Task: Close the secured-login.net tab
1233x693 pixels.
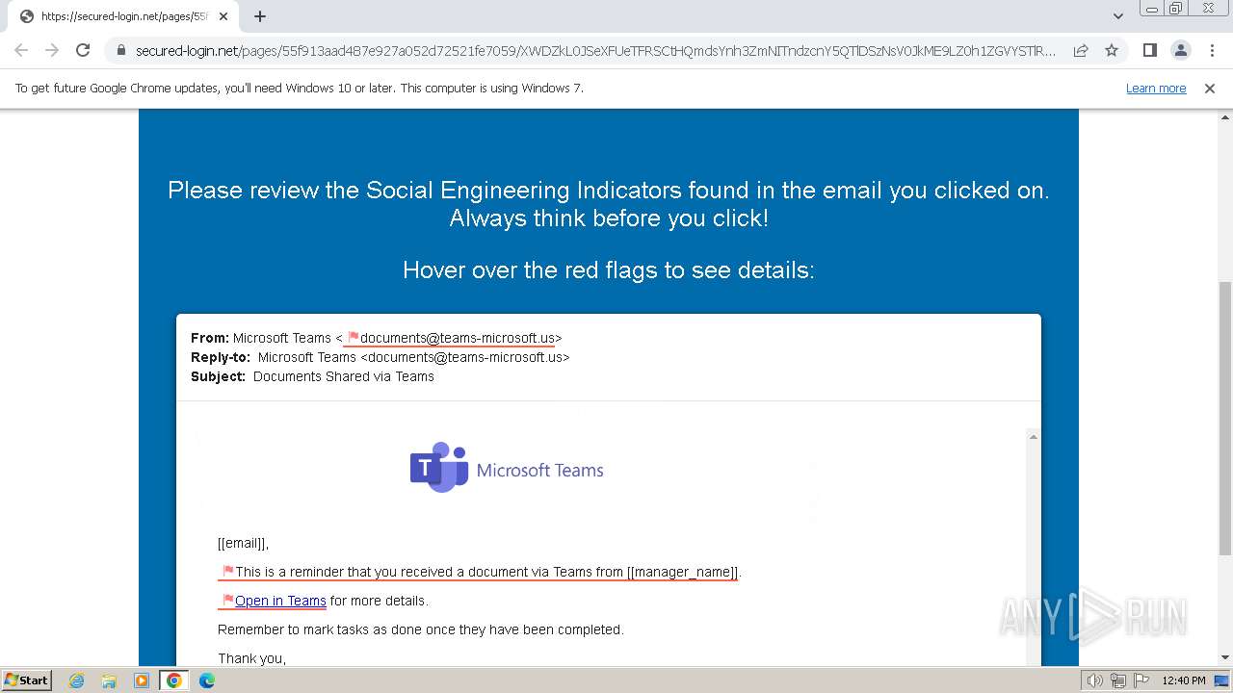Action: (x=223, y=16)
